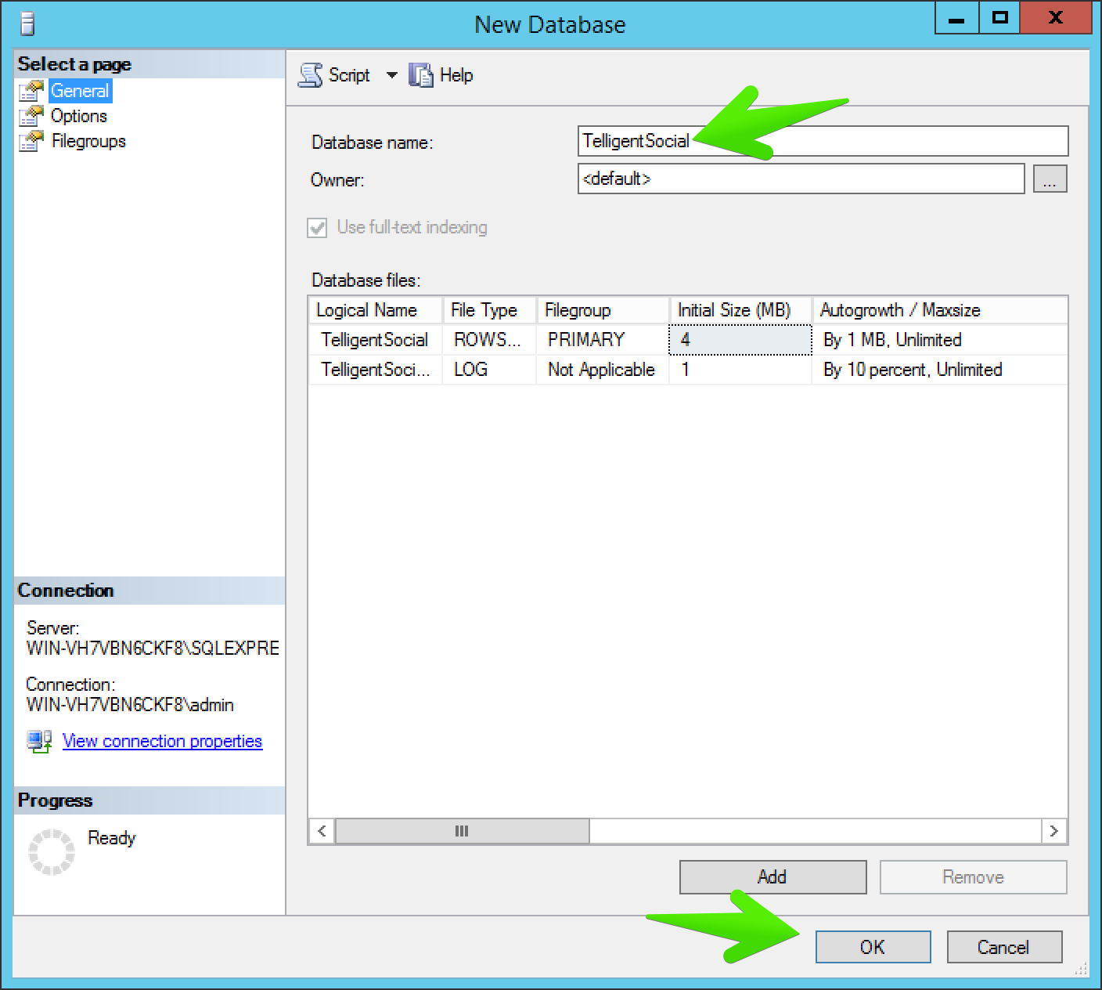Toggle the Use full-text indexing checkbox
This screenshot has height=990, width=1102.
tap(317, 228)
